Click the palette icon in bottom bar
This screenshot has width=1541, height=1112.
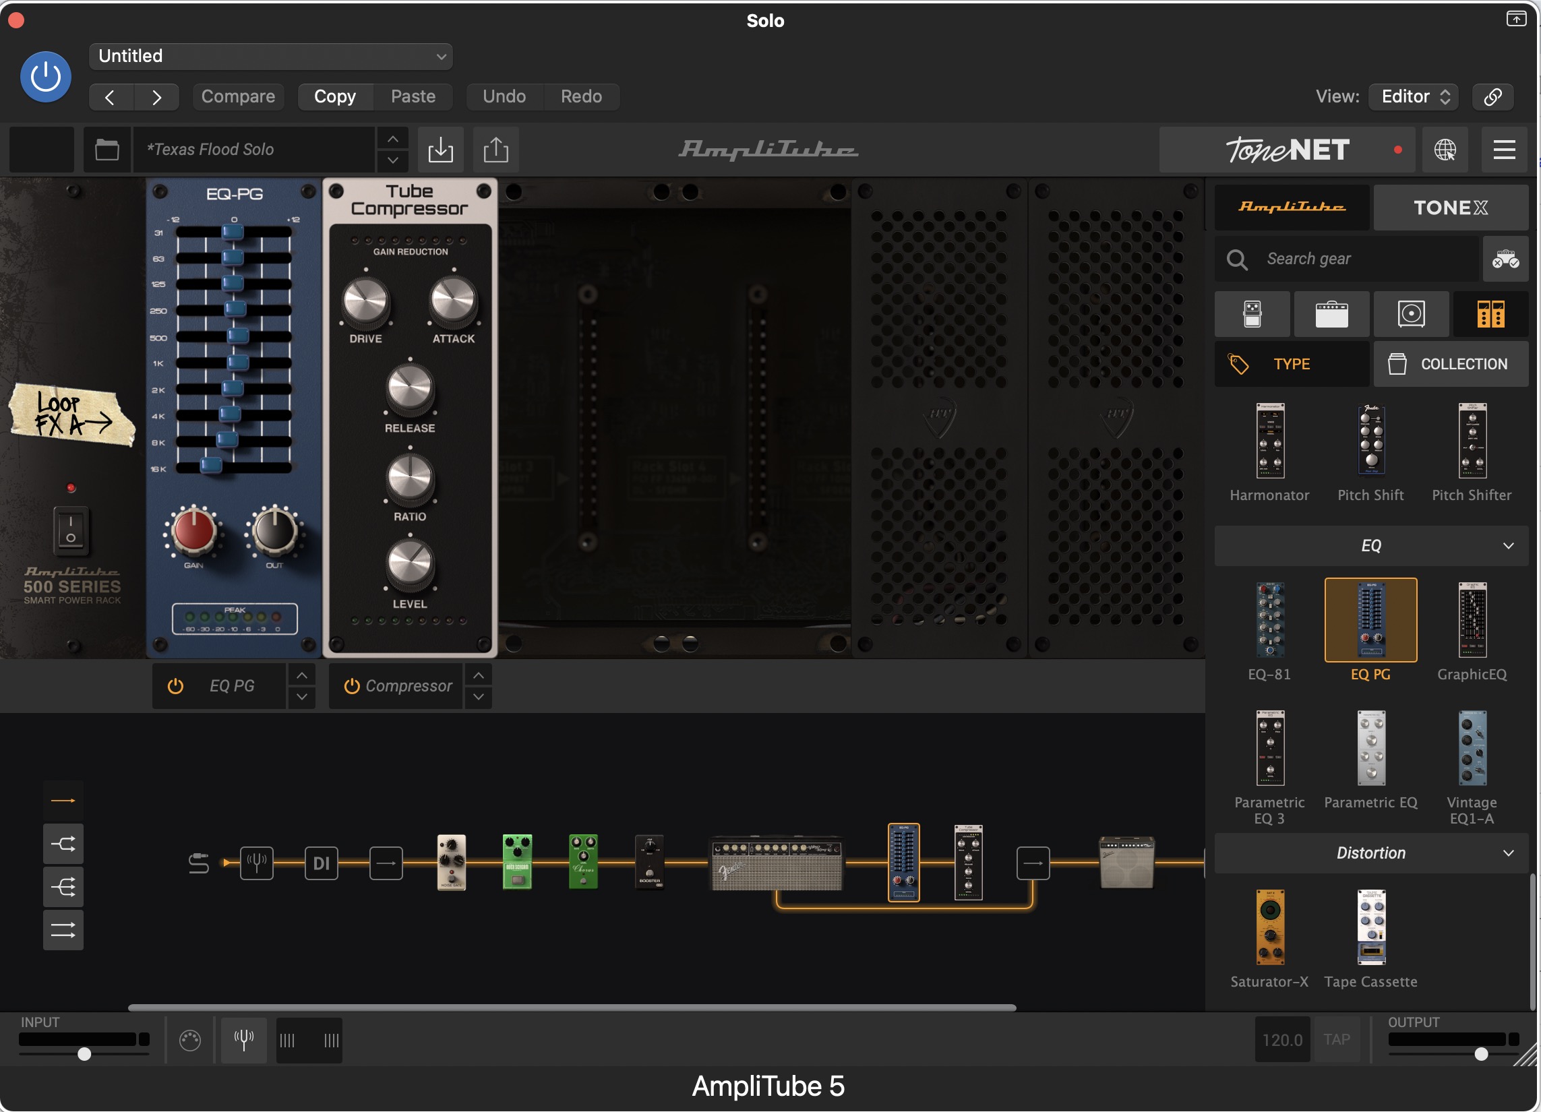tap(190, 1039)
